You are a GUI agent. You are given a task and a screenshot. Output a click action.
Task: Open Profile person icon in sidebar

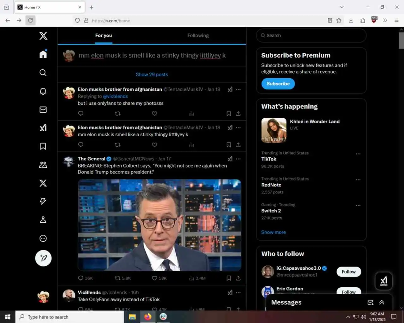(43, 220)
